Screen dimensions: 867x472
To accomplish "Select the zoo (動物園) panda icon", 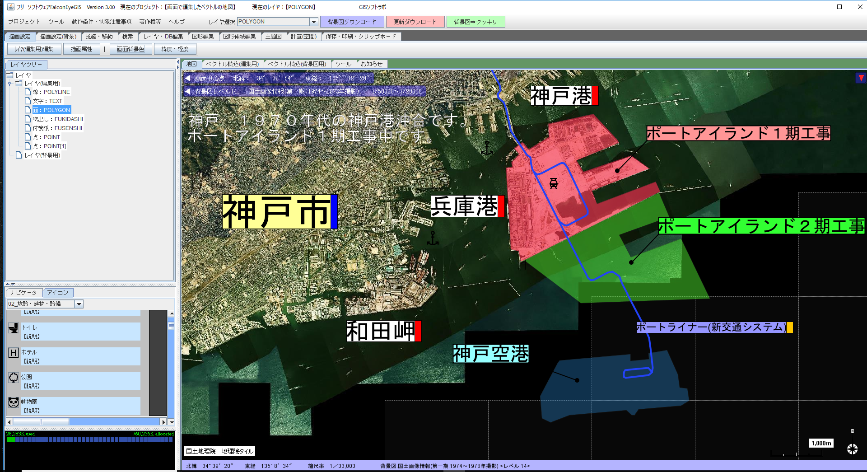I will pos(13,402).
